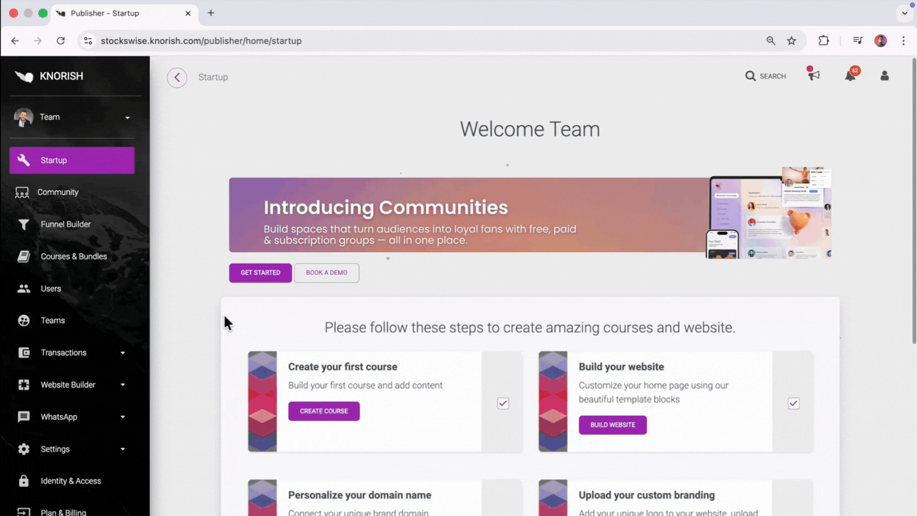
Task: Bookmark page with the star icon
Action: pyautogui.click(x=791, y=41)
